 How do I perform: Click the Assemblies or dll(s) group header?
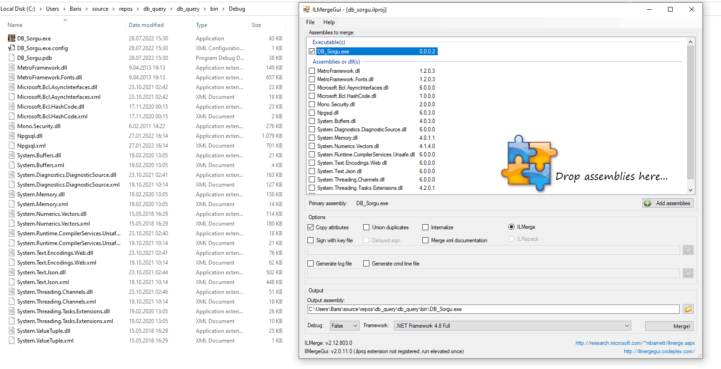336,62
